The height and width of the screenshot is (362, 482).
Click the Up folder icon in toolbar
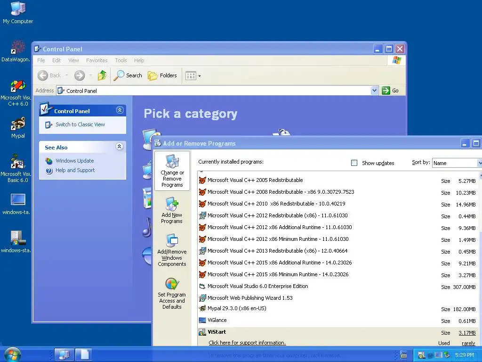click(102, 75)
